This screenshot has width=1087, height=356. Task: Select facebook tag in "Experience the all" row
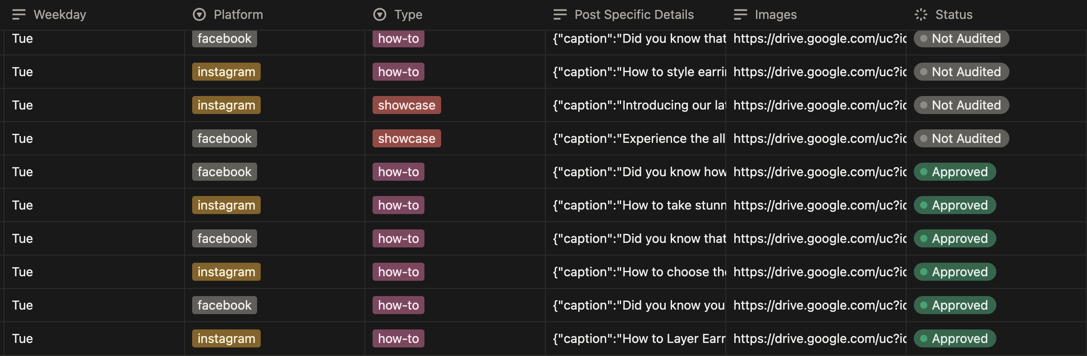[224, 138]
